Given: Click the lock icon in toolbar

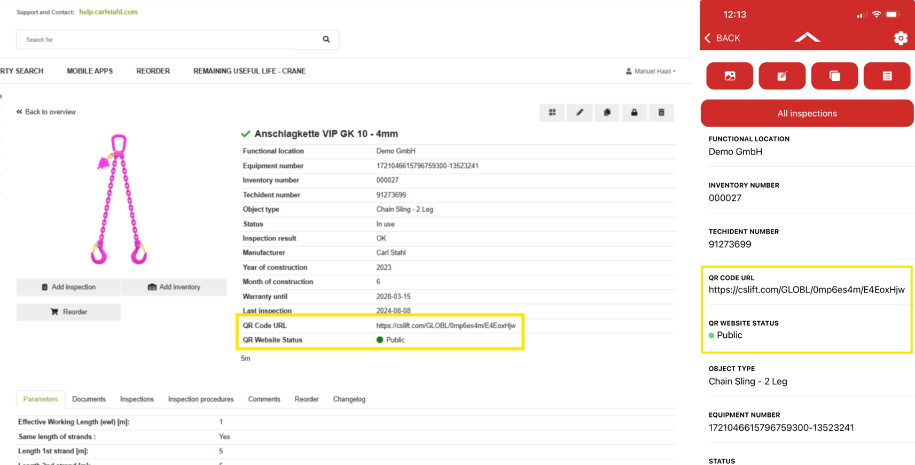Looking at the screenshot, I should click(x=634, y=113).
